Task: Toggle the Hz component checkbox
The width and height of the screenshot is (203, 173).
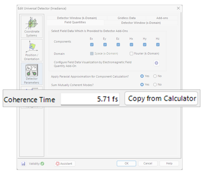Action: pos(158,45)
